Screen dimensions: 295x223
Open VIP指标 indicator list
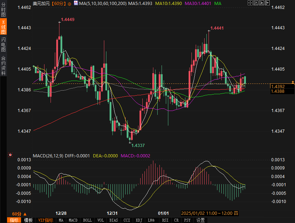(46, 220)
